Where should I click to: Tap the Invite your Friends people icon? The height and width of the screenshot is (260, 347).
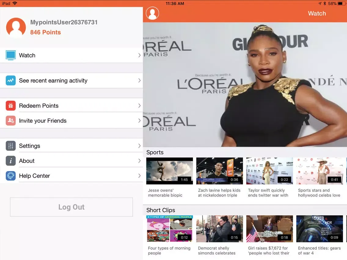click(x=11, y=121)
